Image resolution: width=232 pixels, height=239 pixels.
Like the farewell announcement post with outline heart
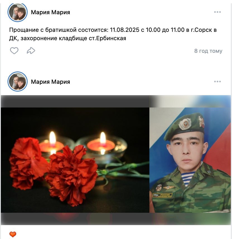click(x=14, y=51)
